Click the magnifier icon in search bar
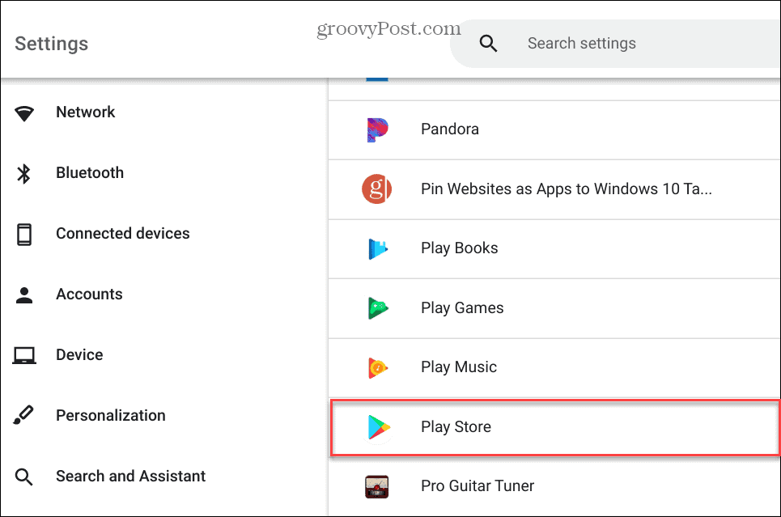 coord(488,44)
